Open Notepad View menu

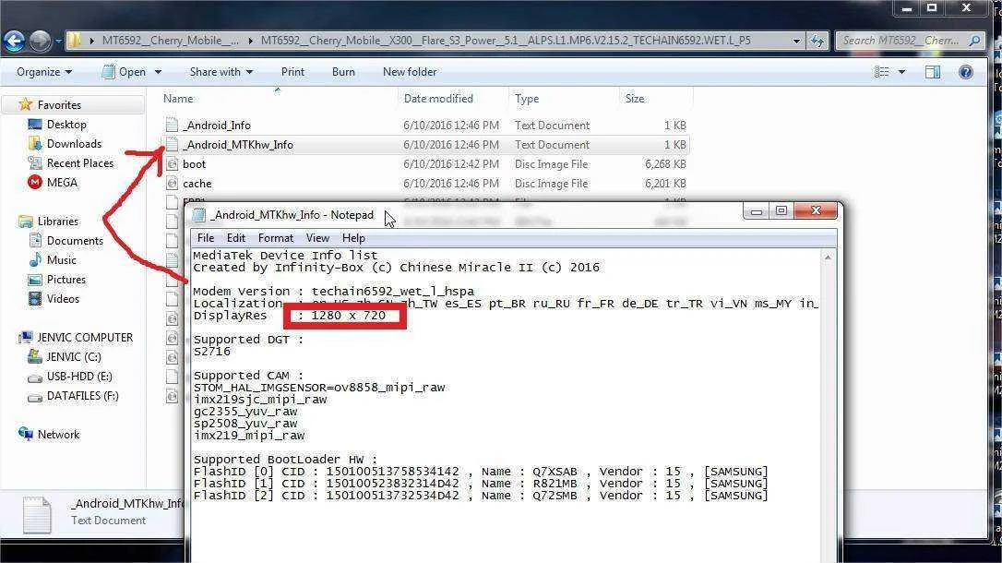317,238
